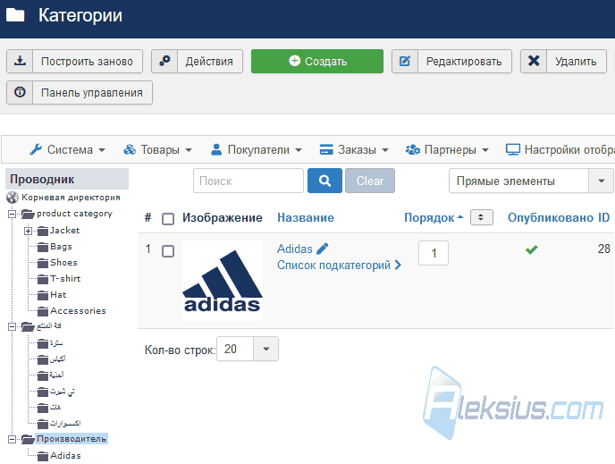Click the globe icon of Корневая директория

click(13, 198)
